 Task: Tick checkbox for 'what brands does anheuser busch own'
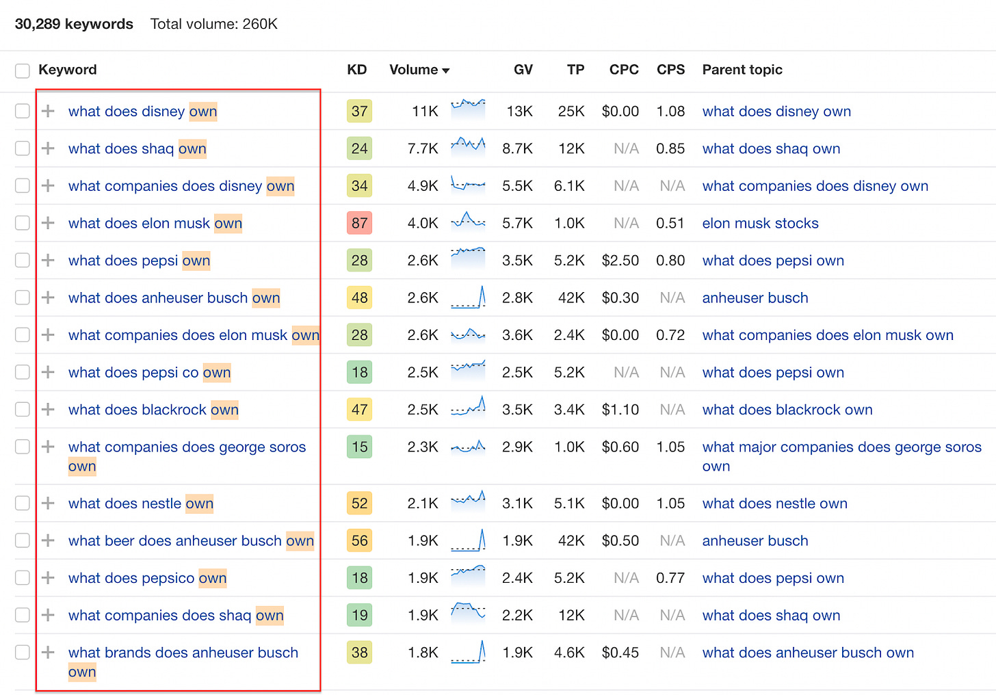23,652
